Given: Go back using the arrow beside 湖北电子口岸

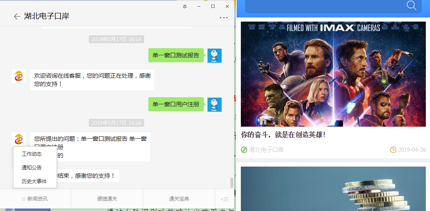Looking at the screenshot, I should (x=17, y=16).
